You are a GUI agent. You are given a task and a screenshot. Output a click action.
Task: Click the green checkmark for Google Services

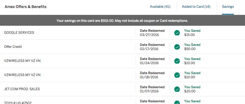coord(177,33)
